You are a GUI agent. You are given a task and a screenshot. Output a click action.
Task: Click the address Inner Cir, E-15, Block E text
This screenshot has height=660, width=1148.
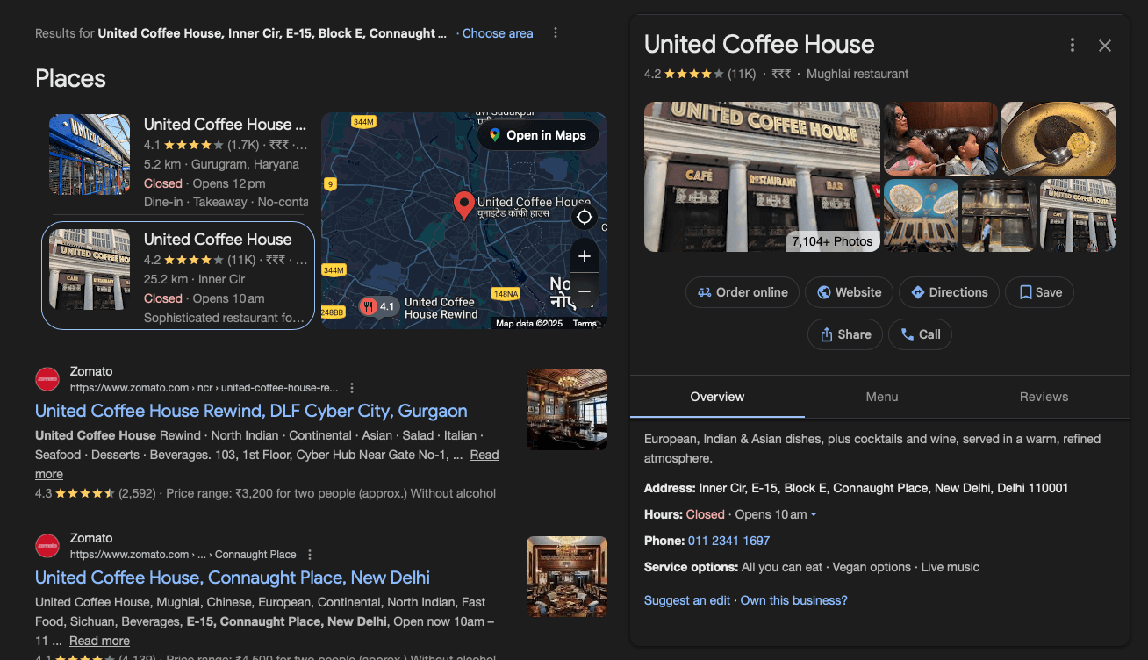point(884,488)
